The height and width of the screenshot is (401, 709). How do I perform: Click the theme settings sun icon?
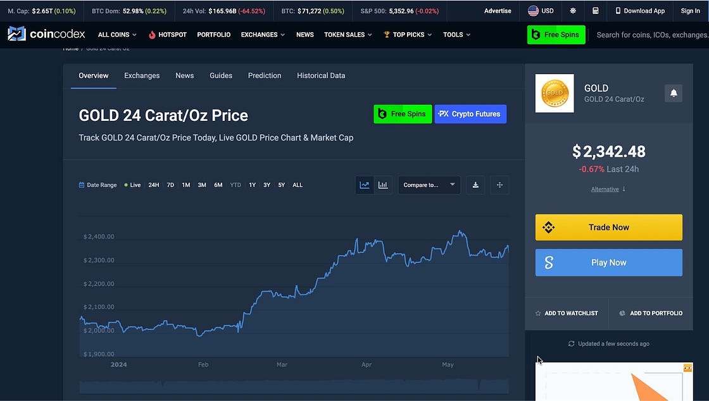pos(573,11)
